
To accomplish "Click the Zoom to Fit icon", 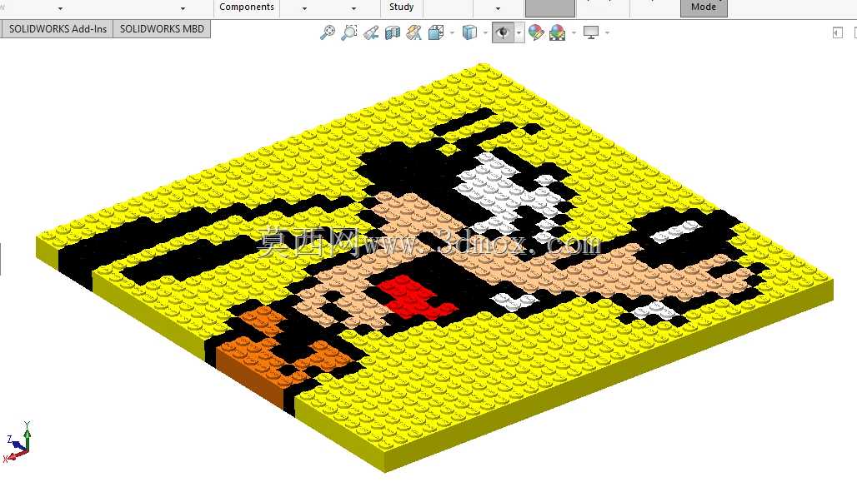I will click(x=327, y=32).
